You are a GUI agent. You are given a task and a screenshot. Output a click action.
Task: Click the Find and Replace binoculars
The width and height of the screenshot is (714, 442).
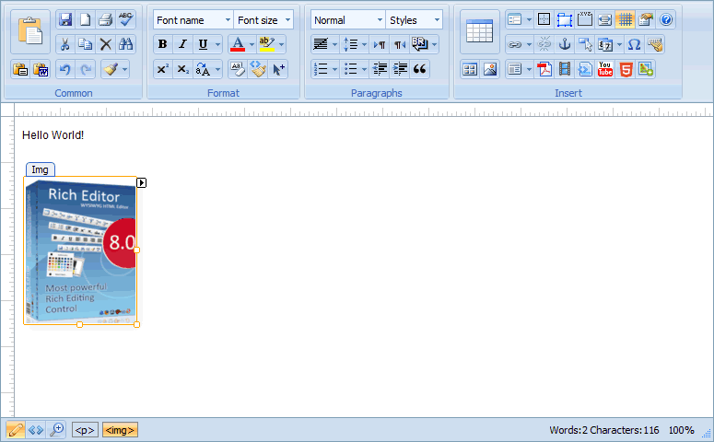point(126,44)
